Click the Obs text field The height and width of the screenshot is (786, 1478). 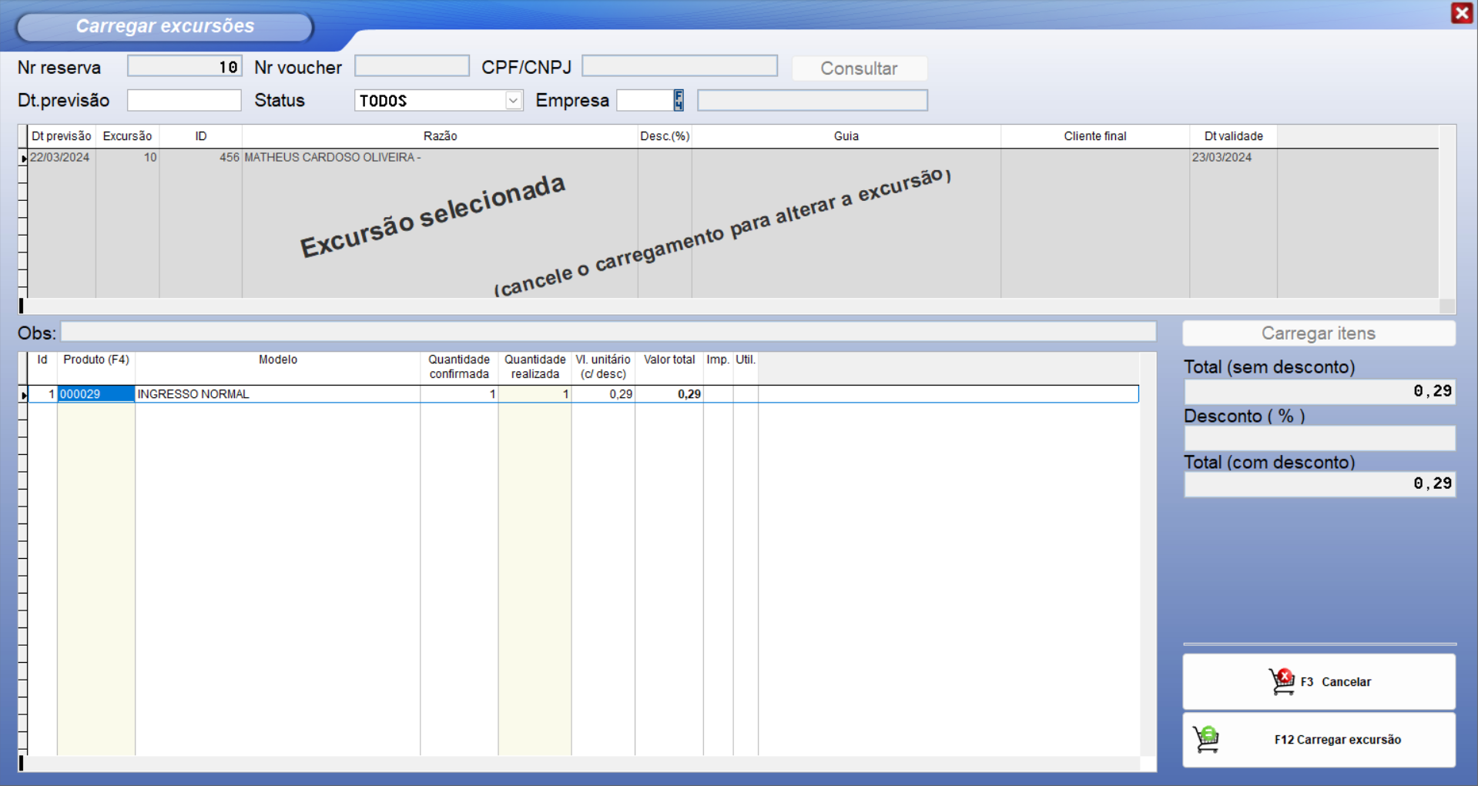point(608,333)
